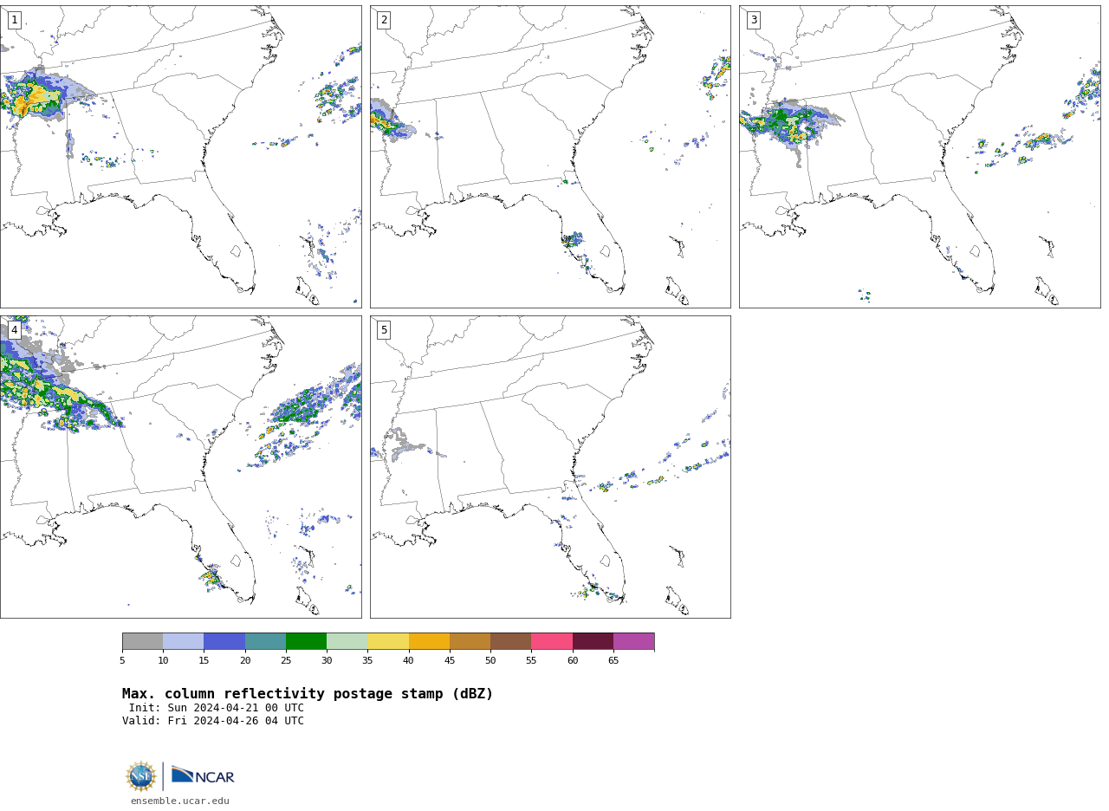
Task: Click the colorbar tick label 5
Action: tap(122, 661)
